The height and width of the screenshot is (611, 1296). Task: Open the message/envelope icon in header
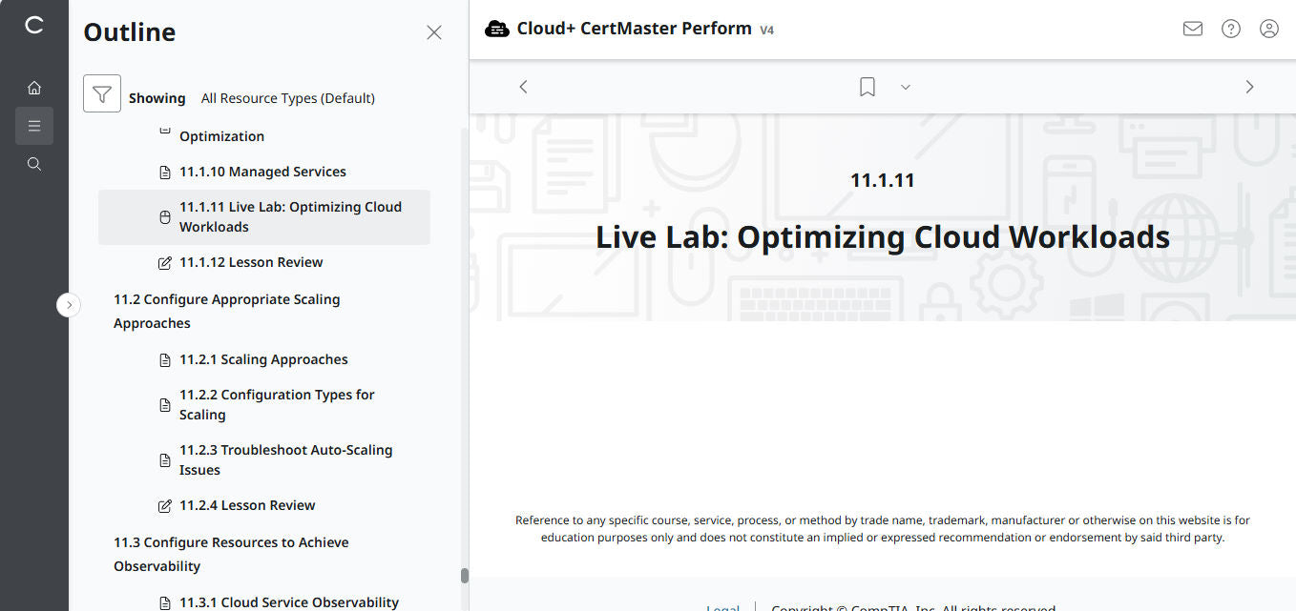point(1192,29)
